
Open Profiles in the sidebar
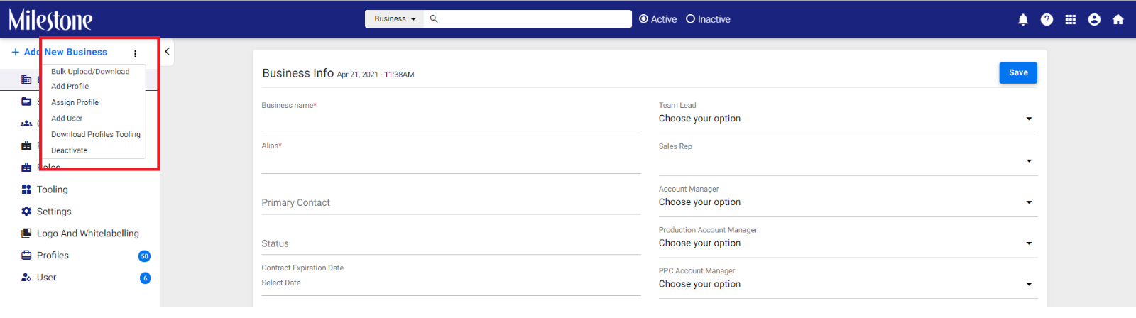click(53, 256)
